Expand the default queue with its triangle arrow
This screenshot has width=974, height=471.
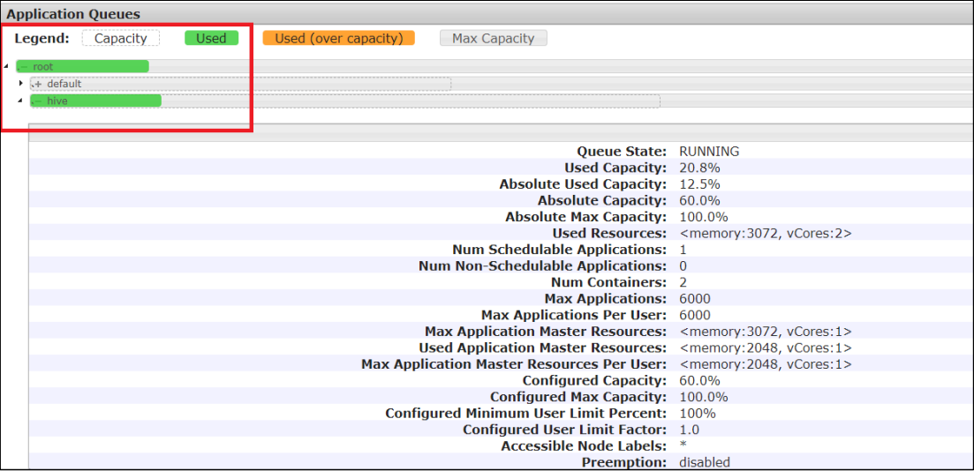coord(21,83)
